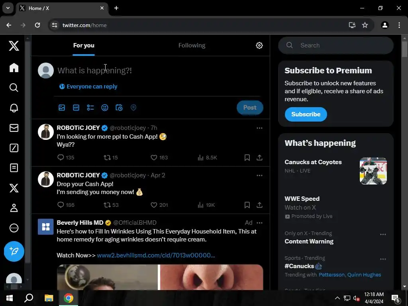This screenshot has height=306, width=408.
Task: Open the Windows notification center
Action: tap(396, 298)
